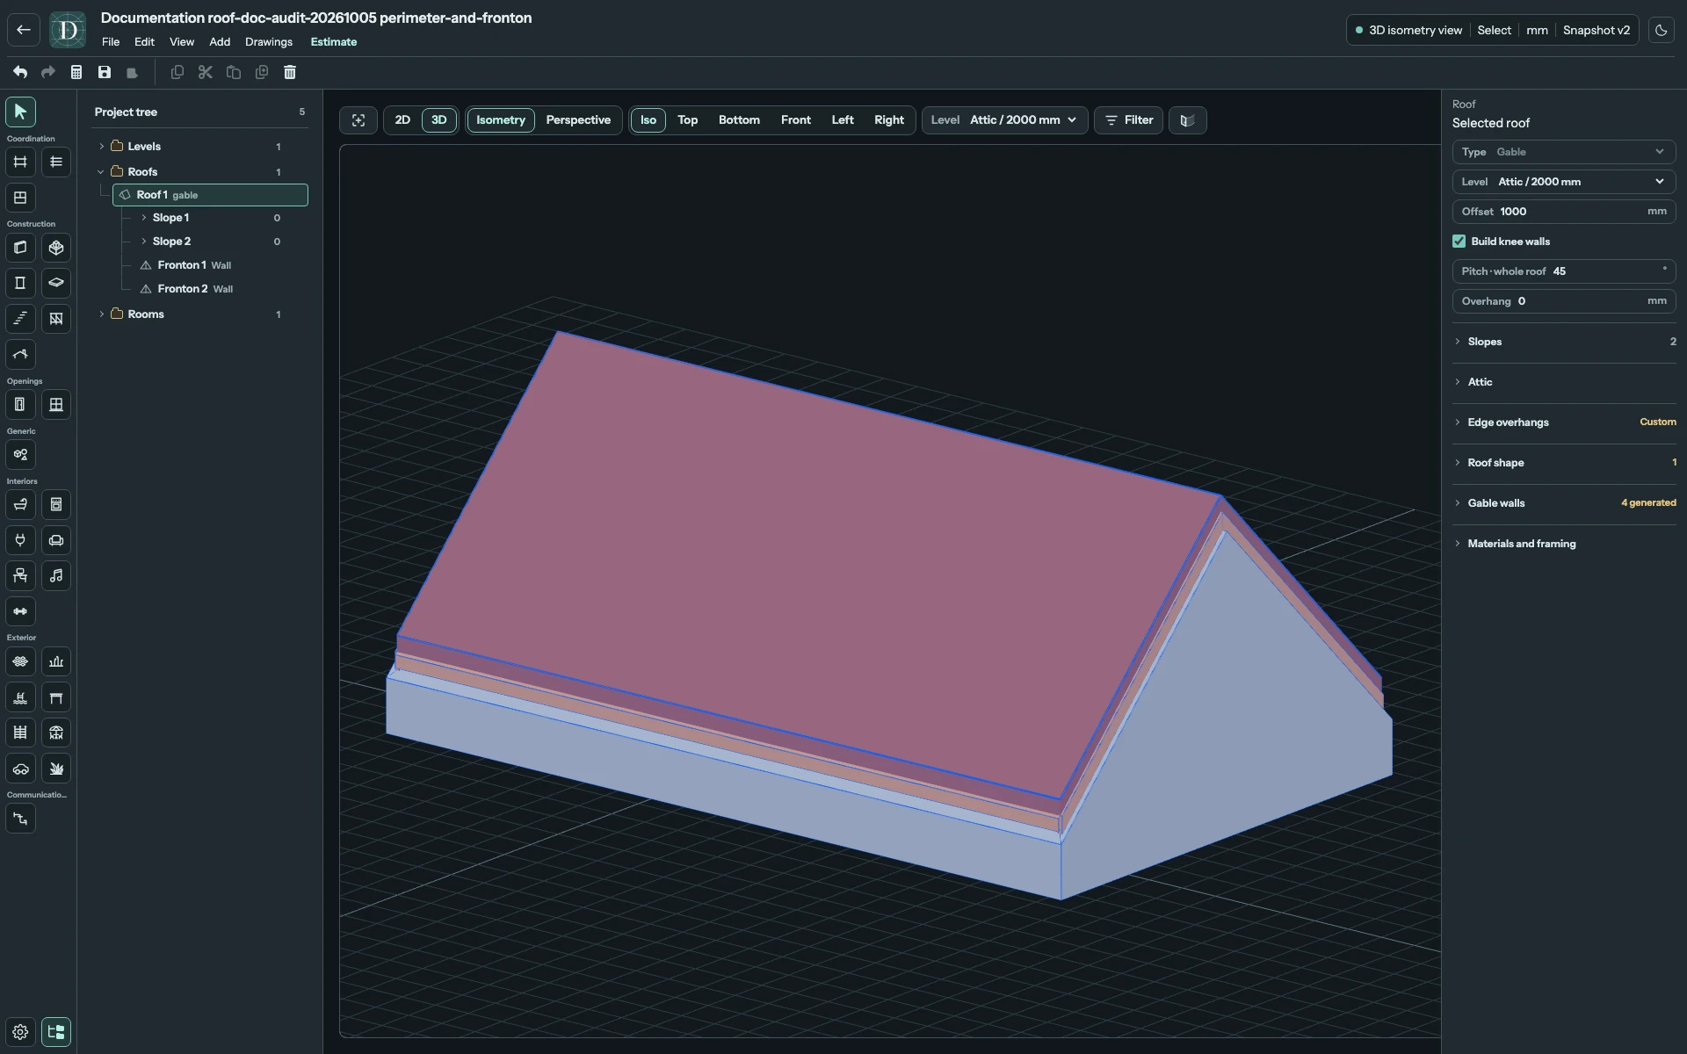Select the car exterior tool
This screenshot has height=1054, width=1687.
[x=20, y=768]
